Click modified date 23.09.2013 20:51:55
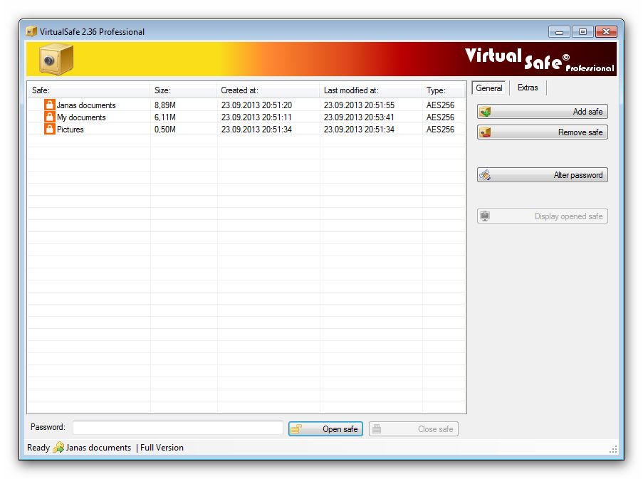The image size is (643, 479). coord(359,105)
